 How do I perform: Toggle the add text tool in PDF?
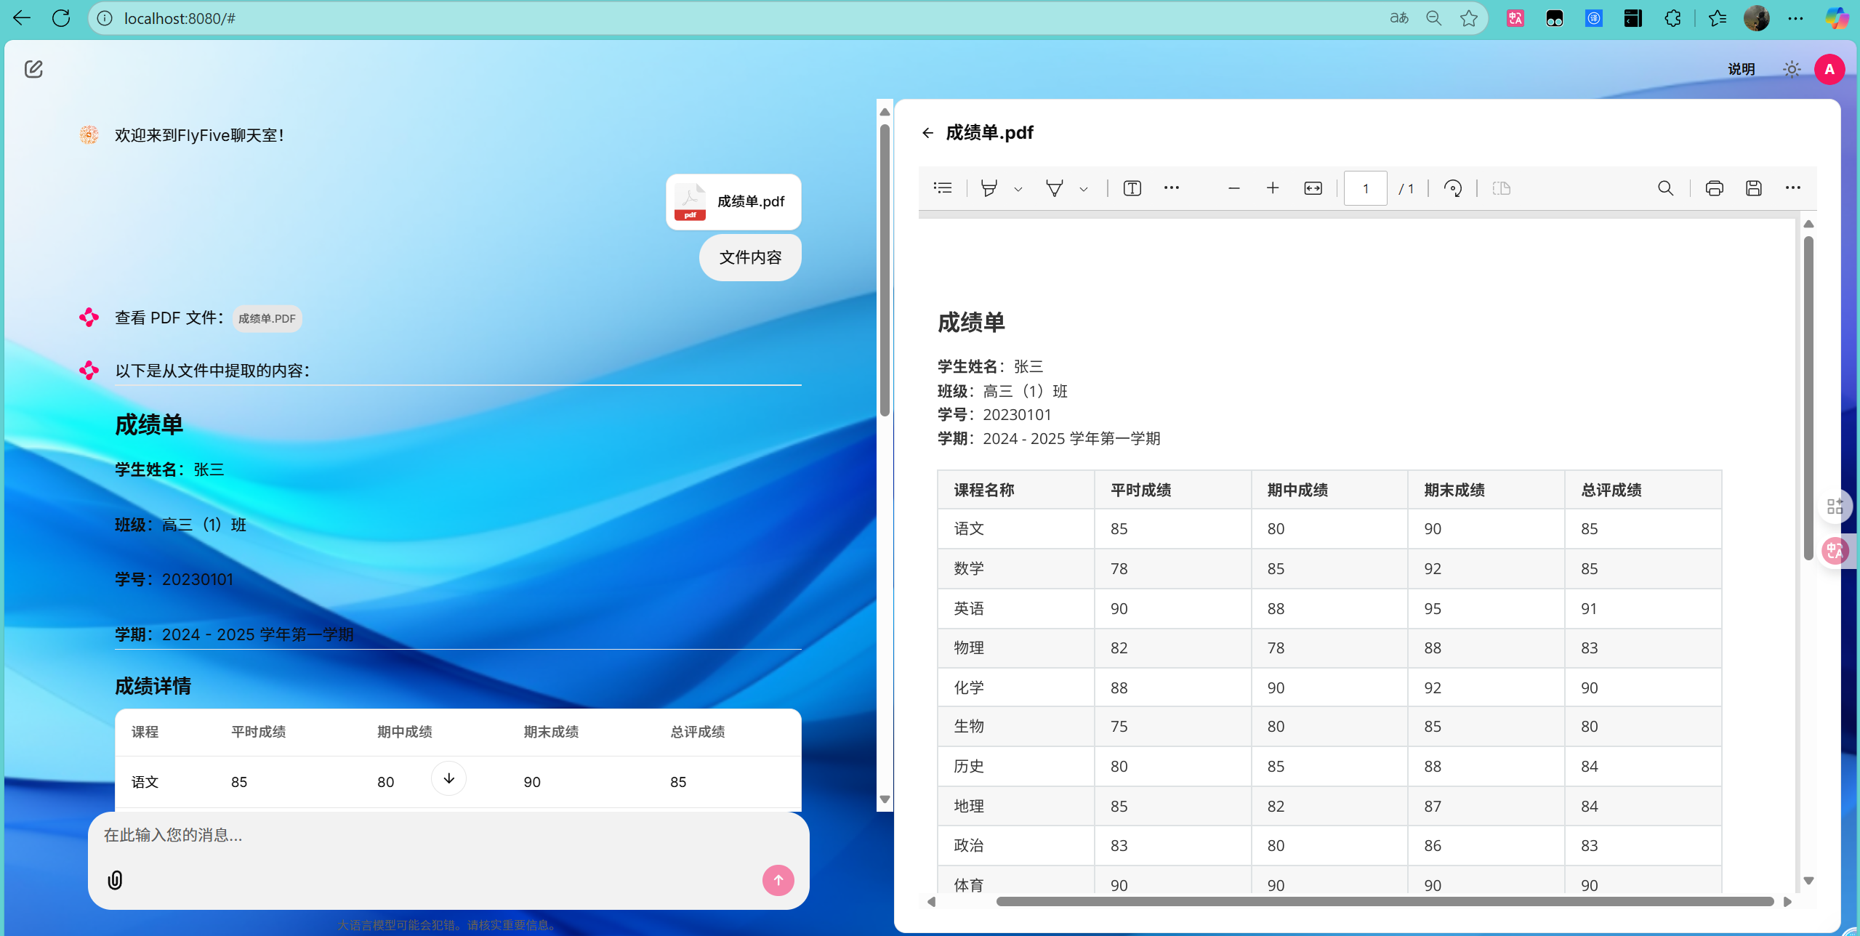[x=1132, y=188]
